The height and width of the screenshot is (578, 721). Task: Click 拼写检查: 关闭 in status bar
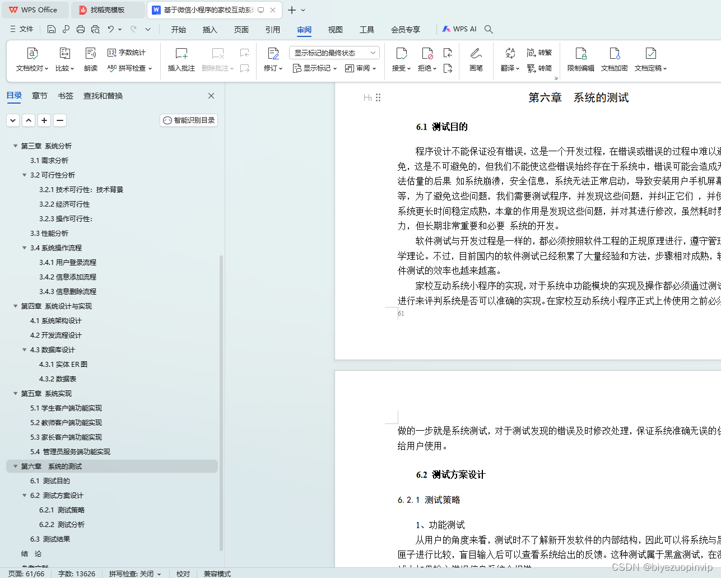135,574
